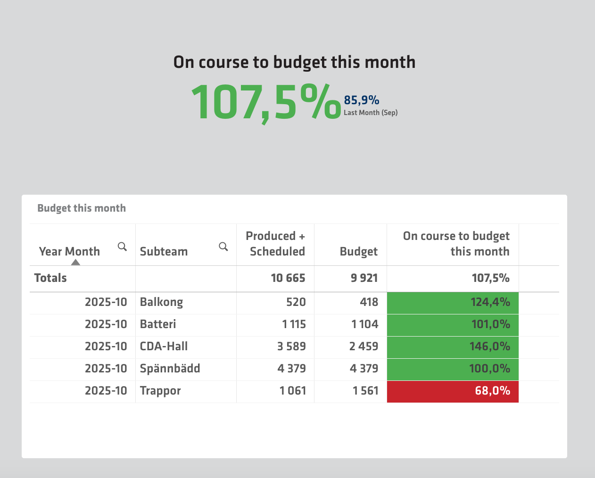
Task: Select the Trappor subteam cell
Action: click(x=160, y=391)
